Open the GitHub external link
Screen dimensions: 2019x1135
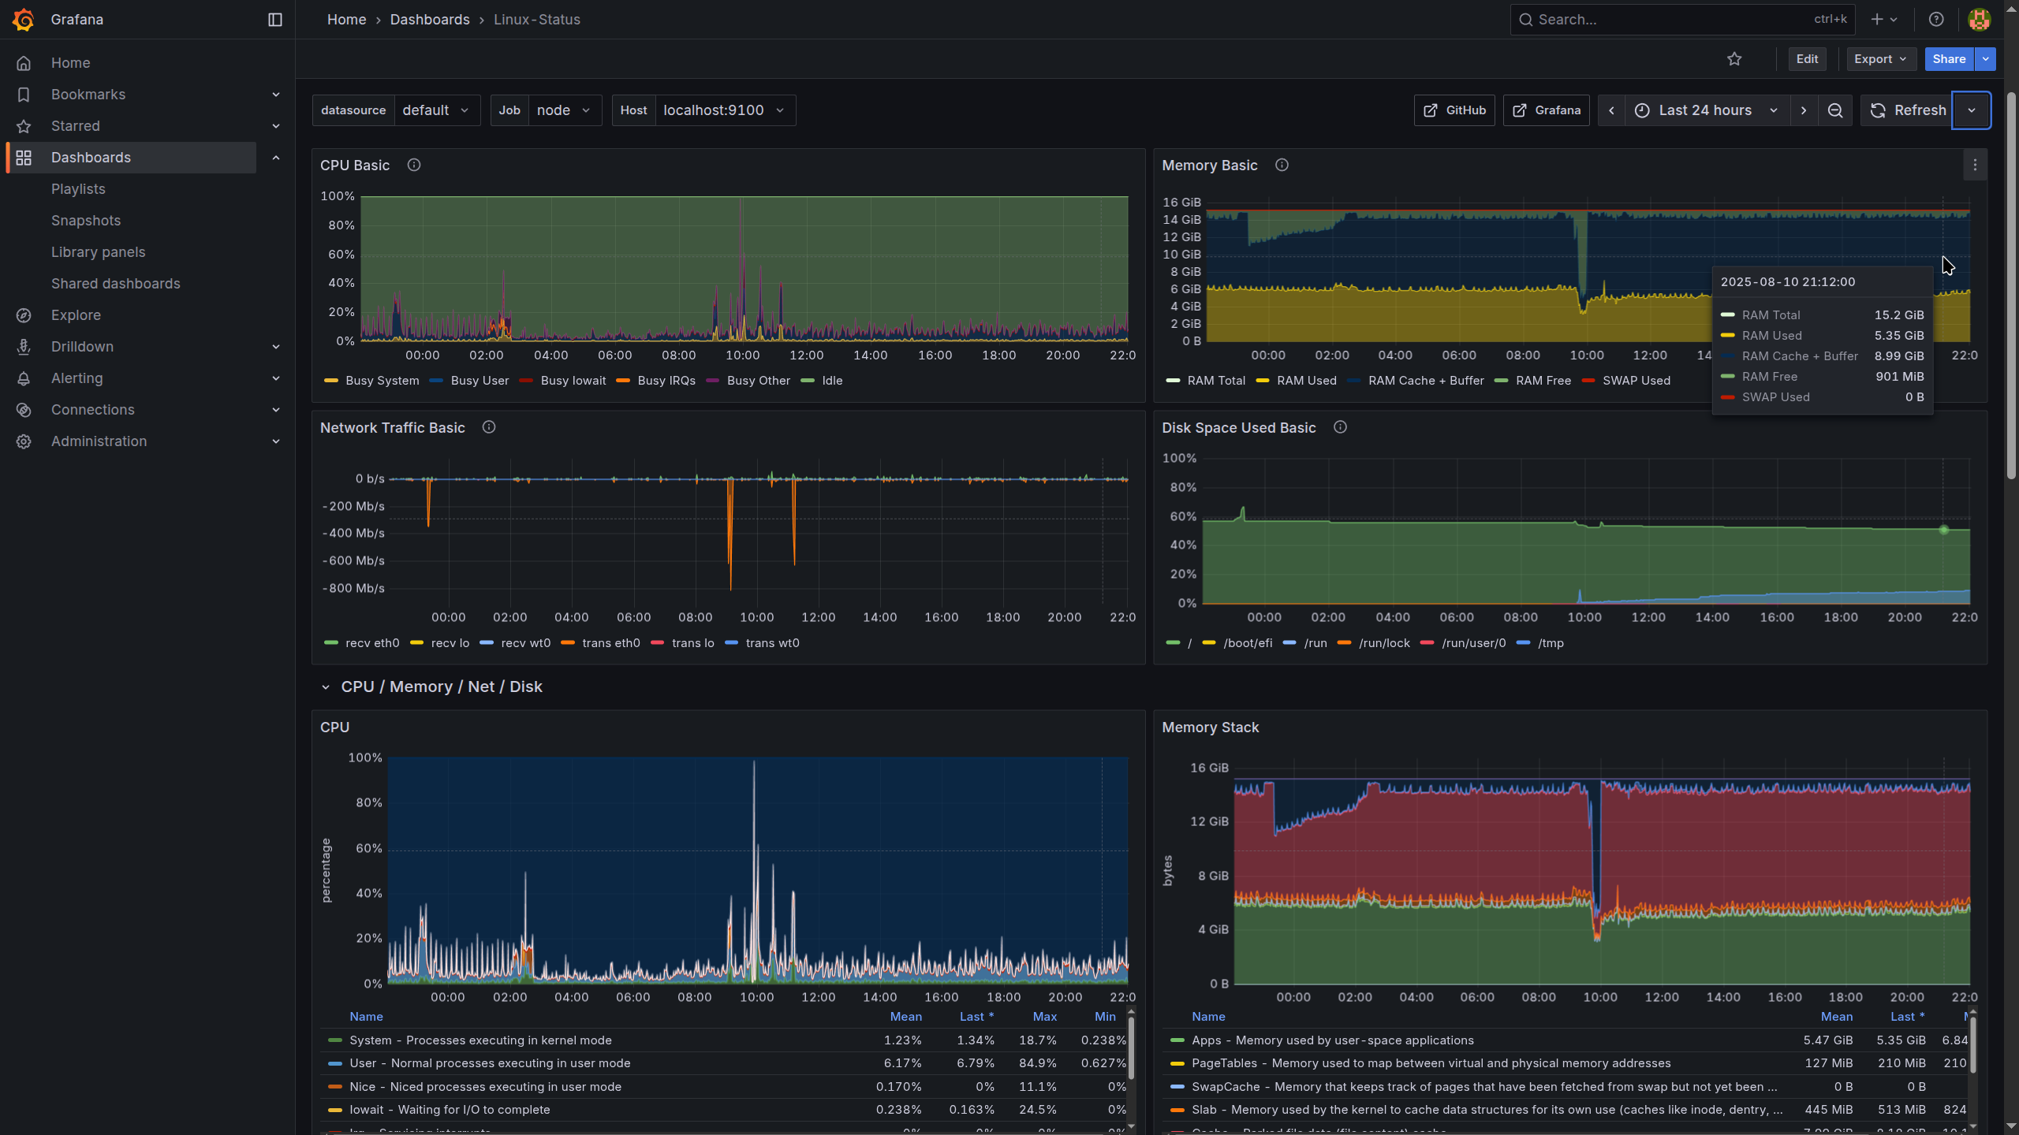(x=1454, y=110)
